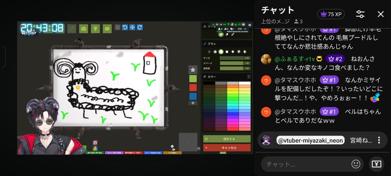Click the dimmed redo arrow button
Viewport: 391px width, 176px height.
(72, 29)
